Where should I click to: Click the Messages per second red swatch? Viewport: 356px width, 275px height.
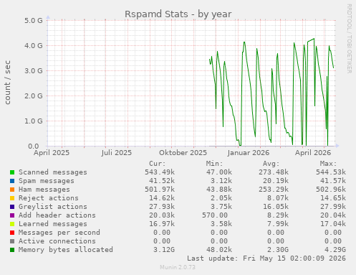pos(12,233)
